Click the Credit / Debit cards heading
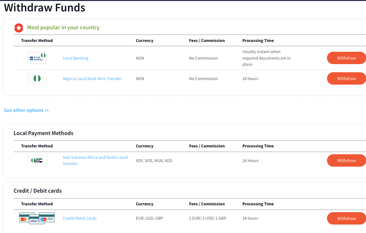The image size is (366, 233). pyautogui.click(x=38, y=191)
